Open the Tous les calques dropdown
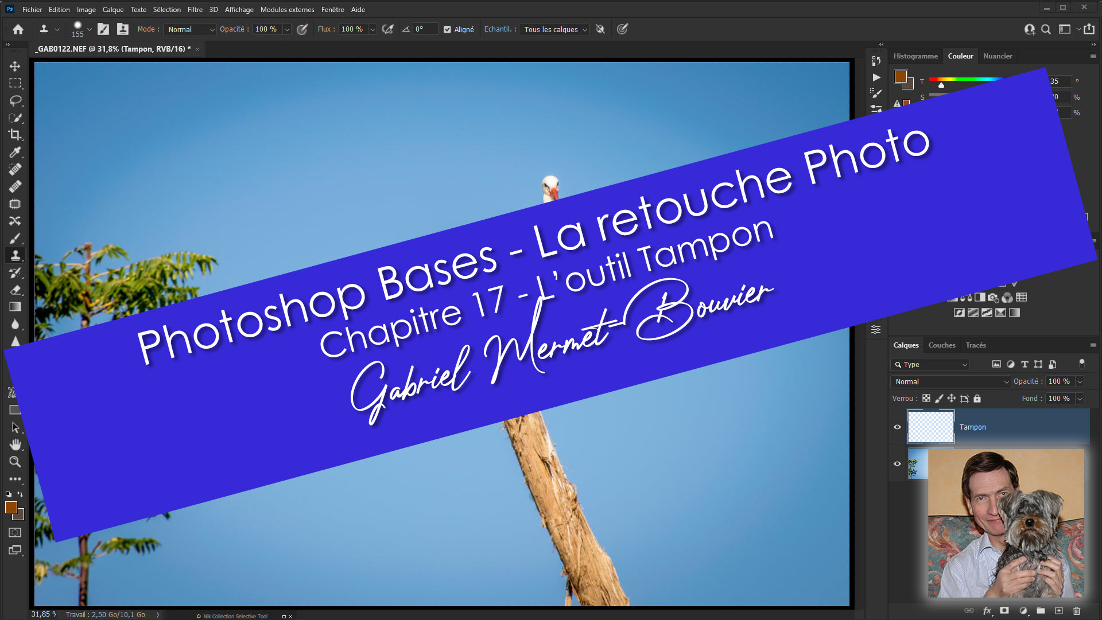Viewport: 1102px width, 620px height. pos(554,29)
